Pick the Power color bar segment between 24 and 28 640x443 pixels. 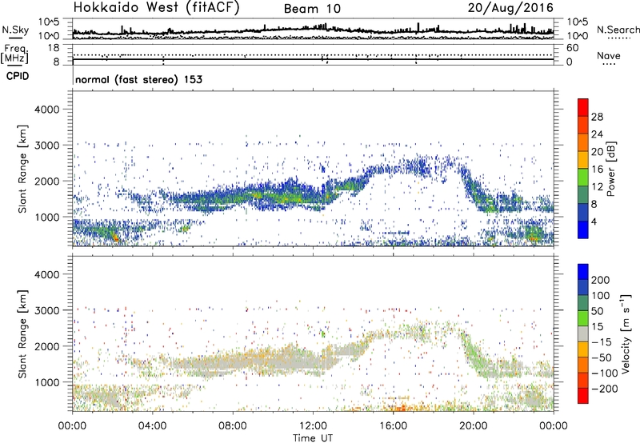tap(583, 125)
